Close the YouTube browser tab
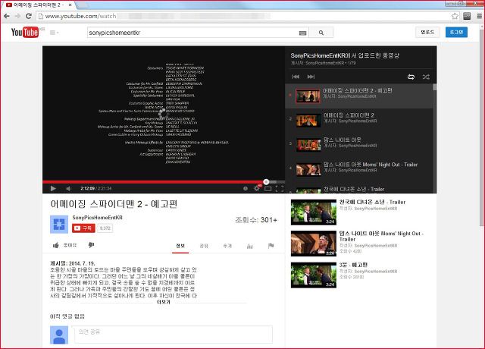Screen dimensions: 485x349 [70, 5]
